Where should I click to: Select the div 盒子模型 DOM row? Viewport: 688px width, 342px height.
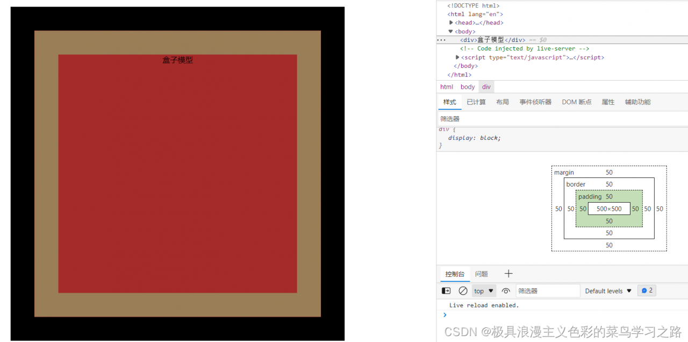[x=562, y=40]
